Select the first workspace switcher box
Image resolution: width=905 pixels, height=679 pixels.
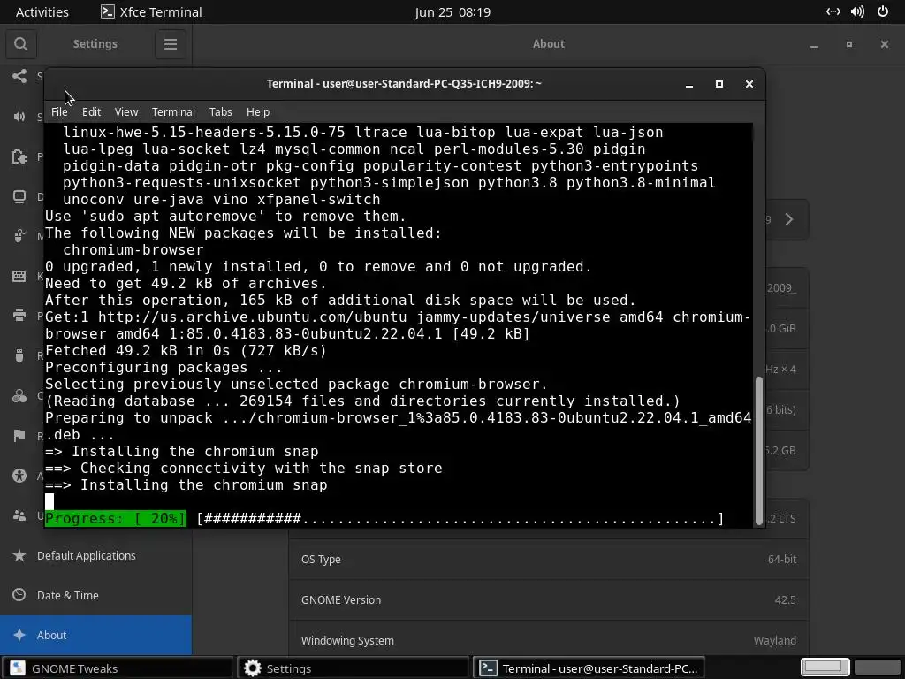tap(825, 668)
